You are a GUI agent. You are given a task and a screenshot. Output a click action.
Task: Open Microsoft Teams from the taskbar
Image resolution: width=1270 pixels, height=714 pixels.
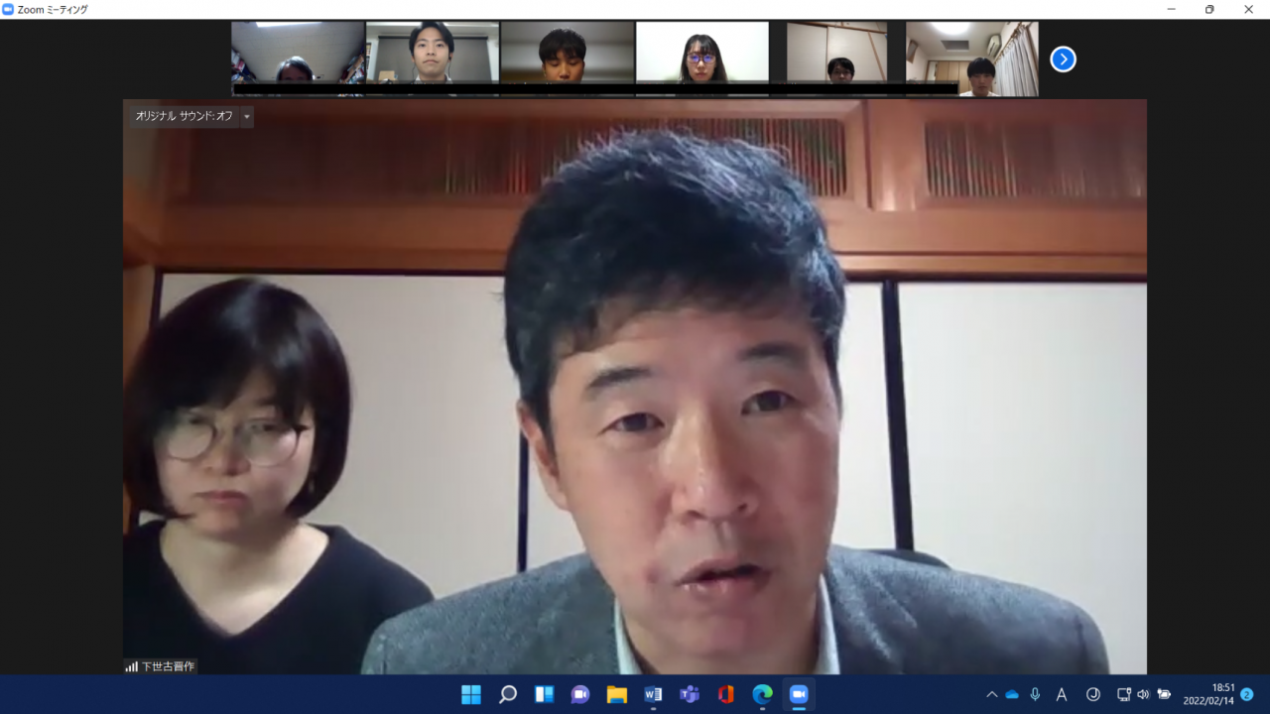click(689, 694)
